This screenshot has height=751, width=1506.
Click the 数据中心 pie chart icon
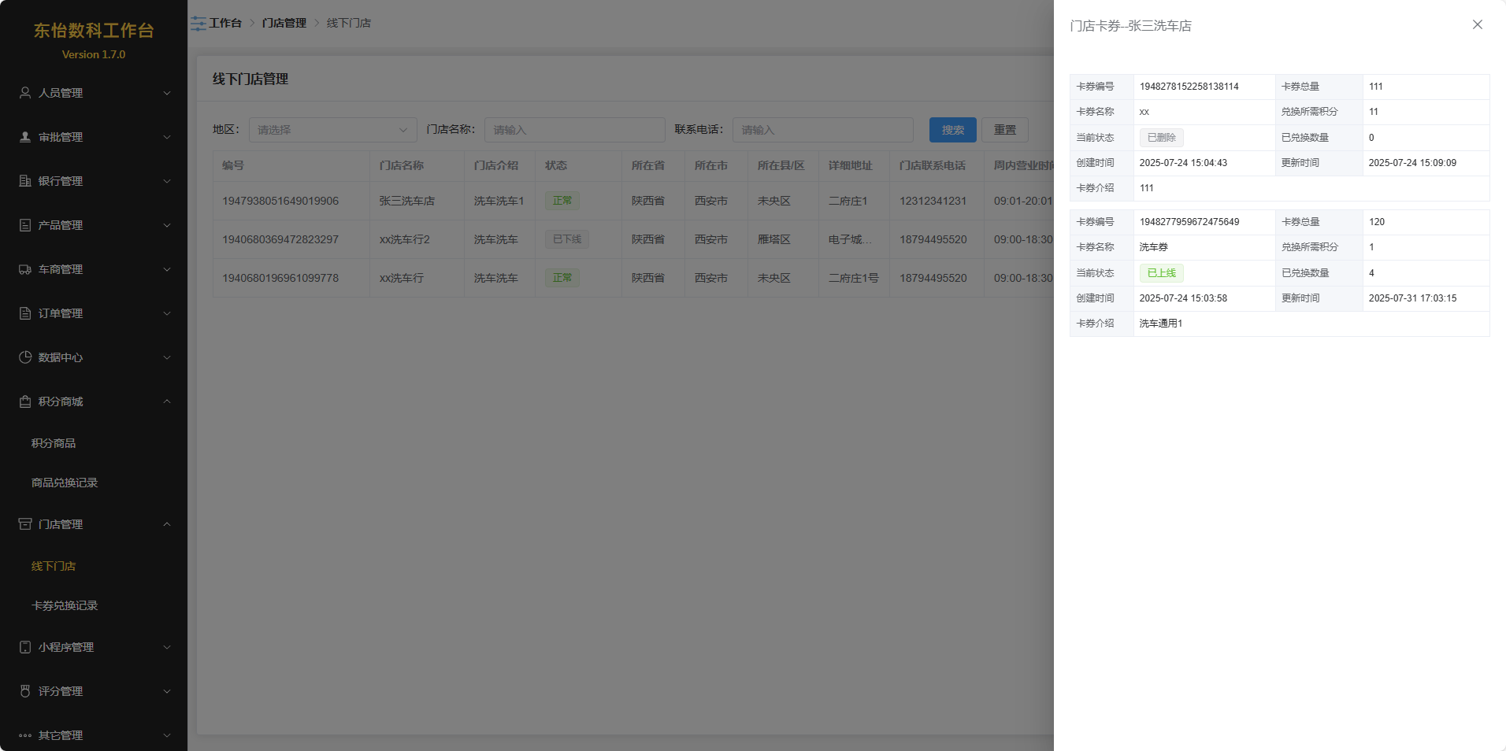pos(25,357)
